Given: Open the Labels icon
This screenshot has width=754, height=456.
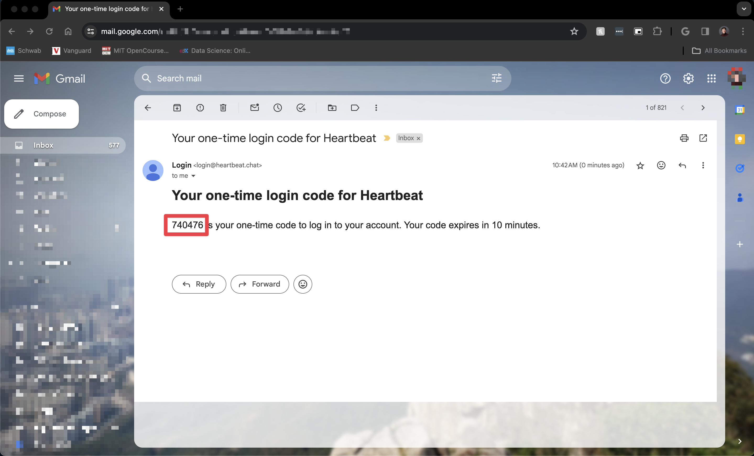Looking at the screenshot, I should click(x=355, y=107).
